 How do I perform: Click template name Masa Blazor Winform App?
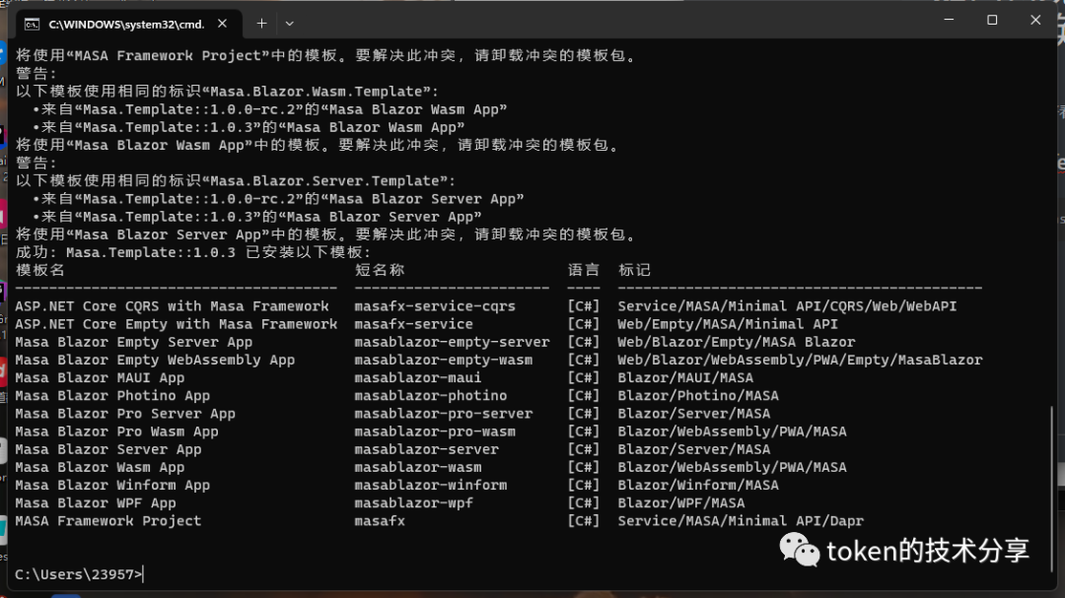[x=112, y=485]
